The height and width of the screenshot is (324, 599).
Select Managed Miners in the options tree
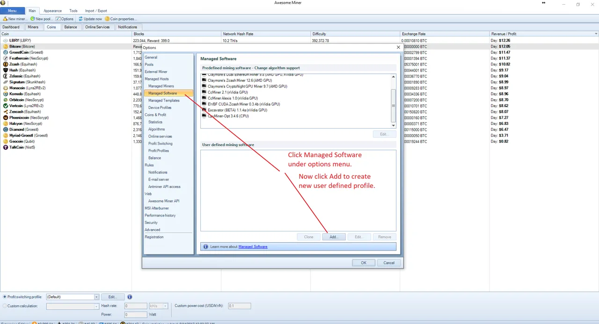[x=161, y=86]
